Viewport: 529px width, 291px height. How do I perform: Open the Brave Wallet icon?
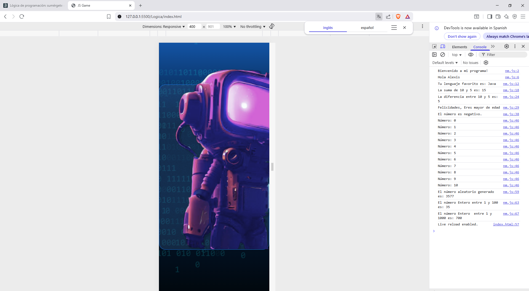[x=498, y=17]
